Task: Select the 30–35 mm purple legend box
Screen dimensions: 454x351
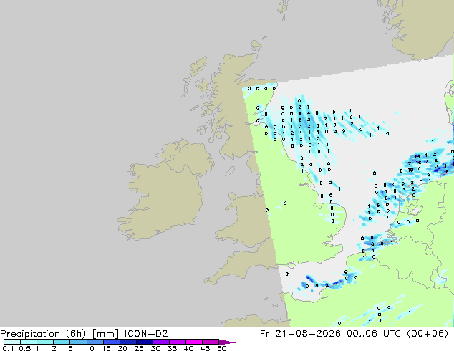Action: [x=161, y=342]
